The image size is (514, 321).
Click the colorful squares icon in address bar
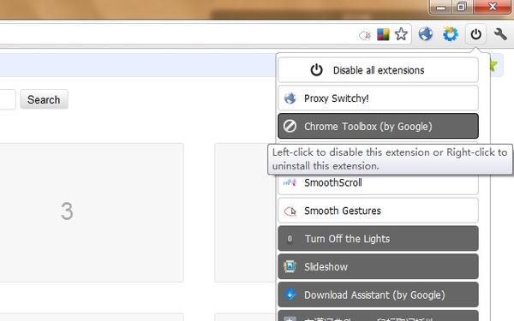pos(383,34)
